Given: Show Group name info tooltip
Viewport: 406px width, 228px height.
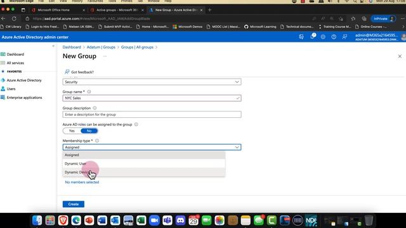Looking at the screenshot, I should (89, 92).
